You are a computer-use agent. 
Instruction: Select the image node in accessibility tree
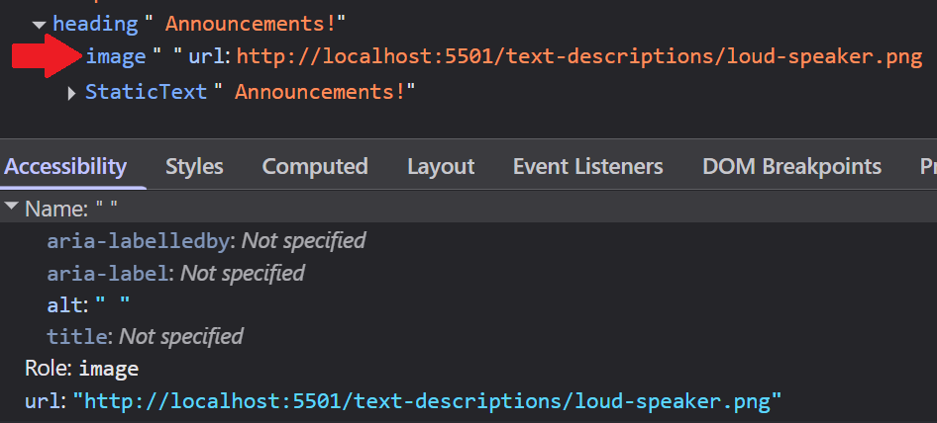(116, 56)
